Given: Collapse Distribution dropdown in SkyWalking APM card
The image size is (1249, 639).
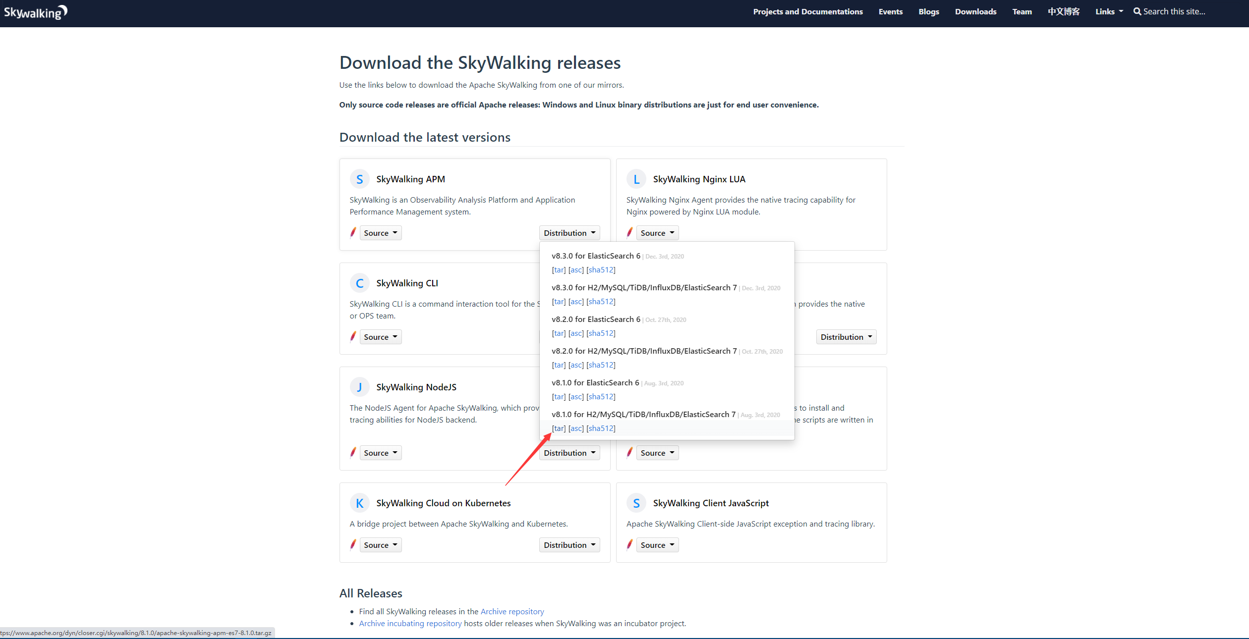Looking at the screenshot, I should pos(569,233).
